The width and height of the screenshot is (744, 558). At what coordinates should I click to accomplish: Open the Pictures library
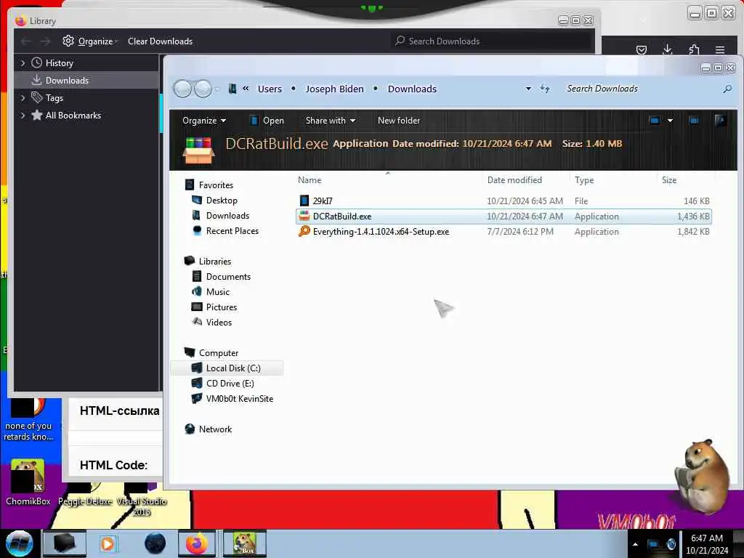[x=222, y=307]
